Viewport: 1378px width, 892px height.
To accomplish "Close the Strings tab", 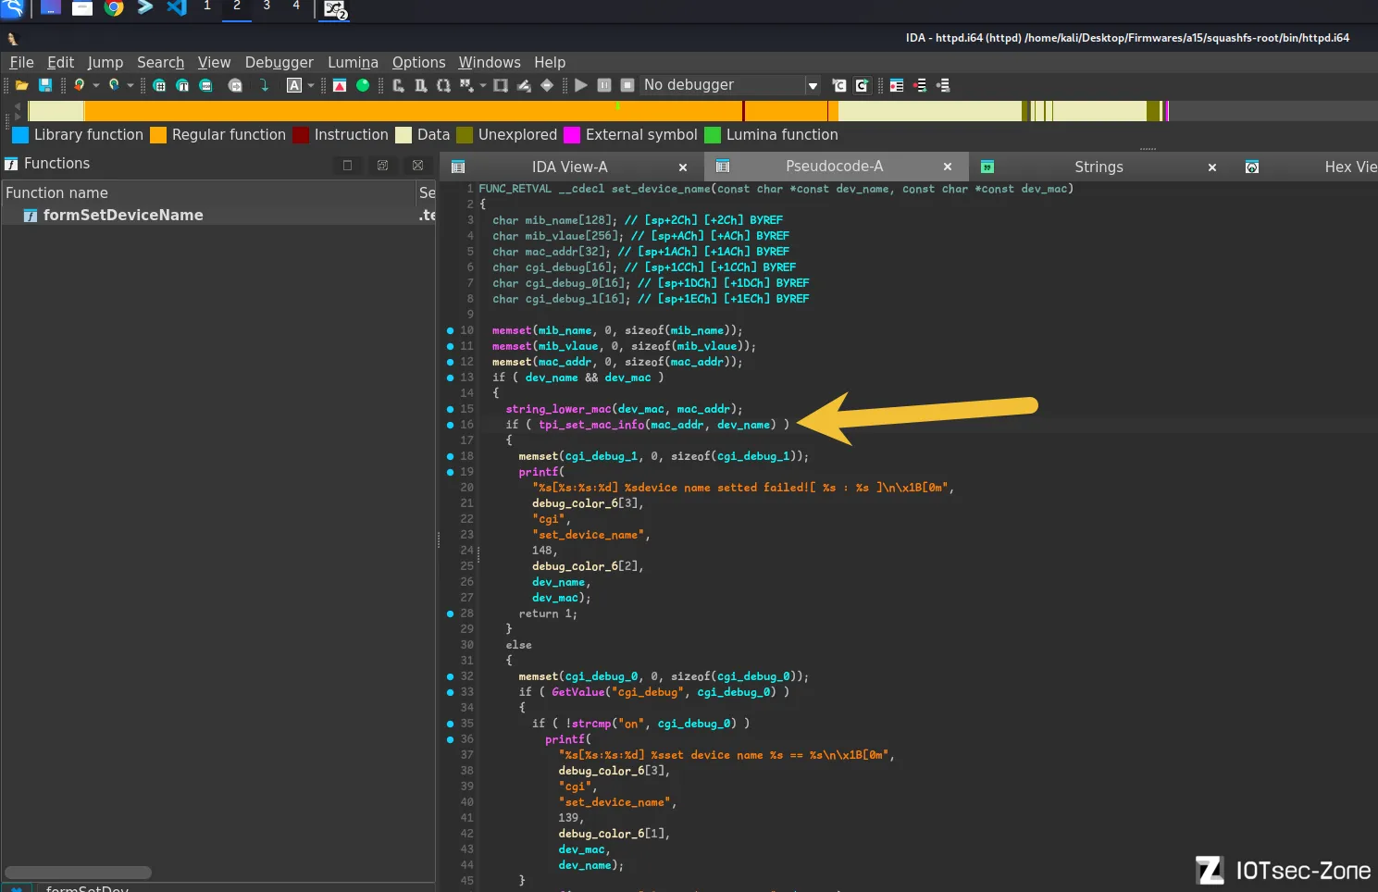I will coord(1212,167).
